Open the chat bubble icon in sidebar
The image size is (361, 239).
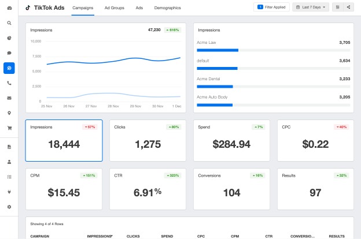(x=9, y=53)
